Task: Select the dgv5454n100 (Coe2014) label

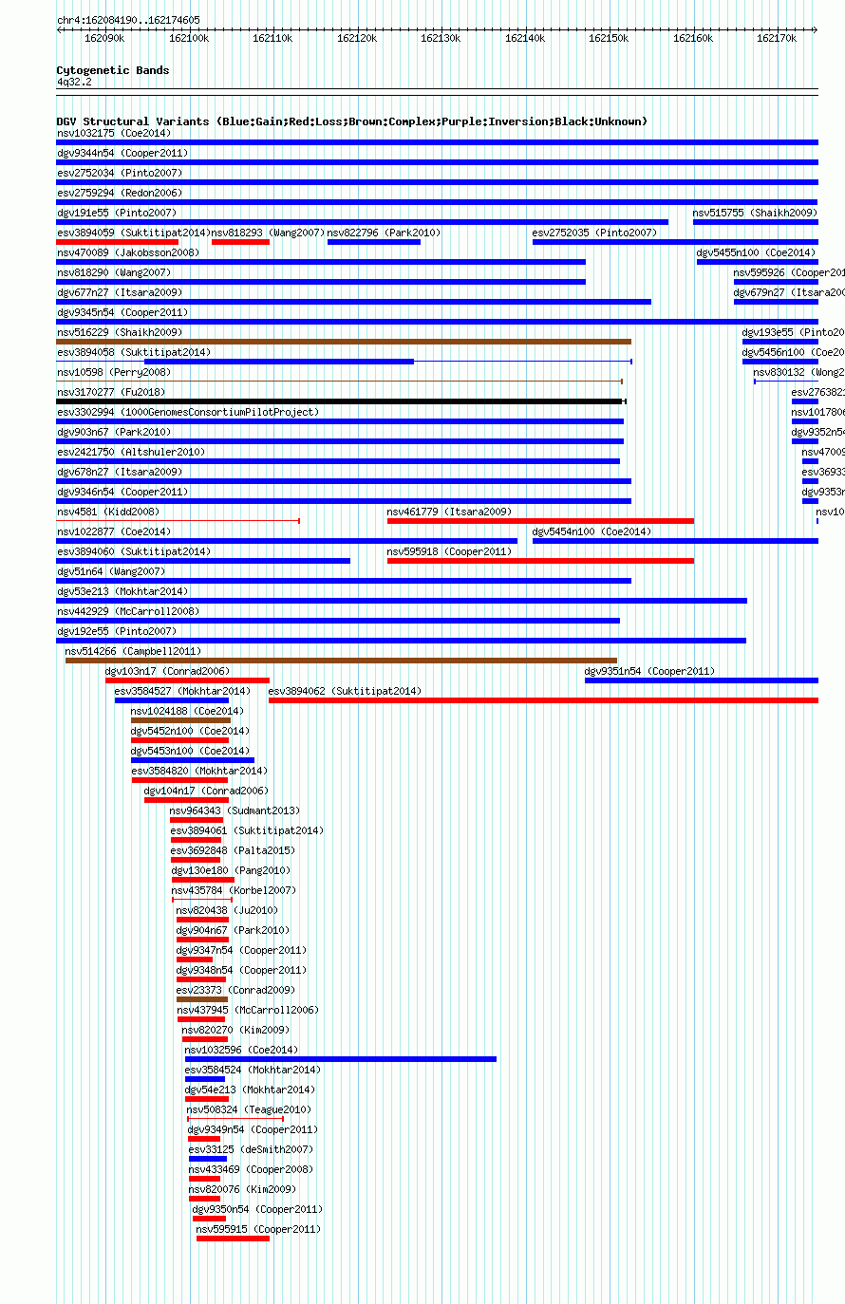Action: [x=591, y=531]
